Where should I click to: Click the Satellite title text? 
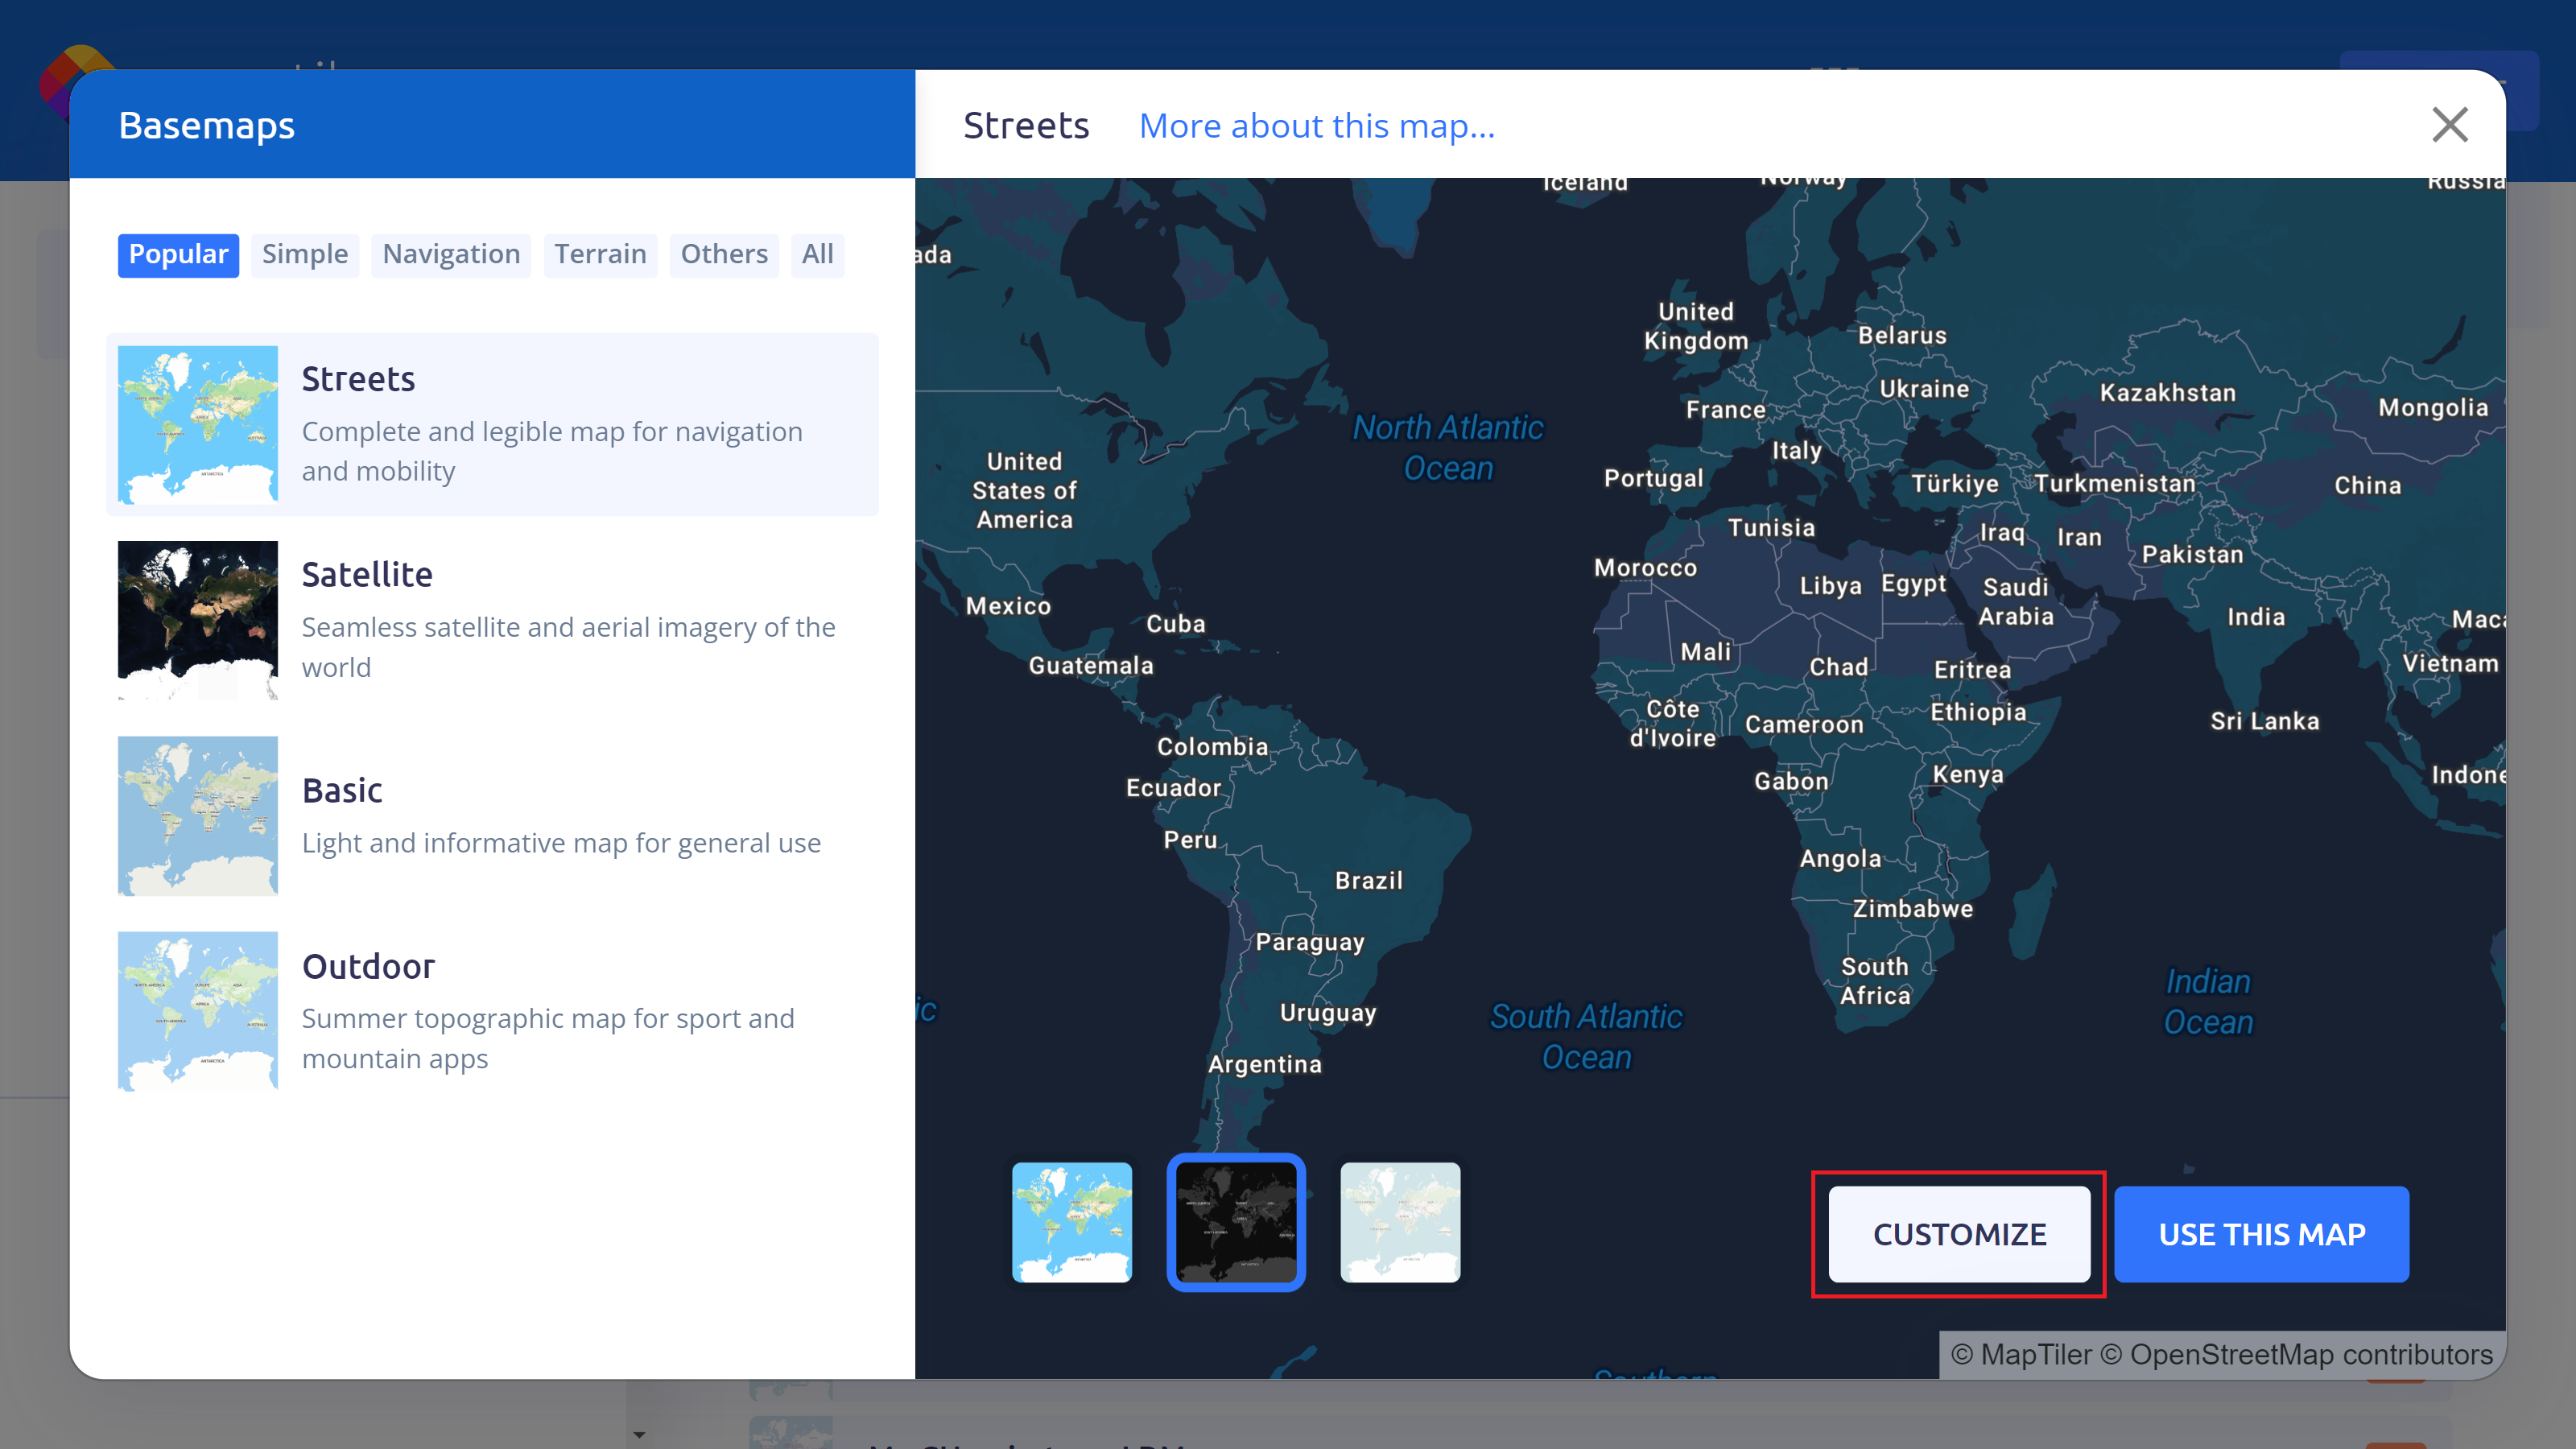(x=367, y=575)
